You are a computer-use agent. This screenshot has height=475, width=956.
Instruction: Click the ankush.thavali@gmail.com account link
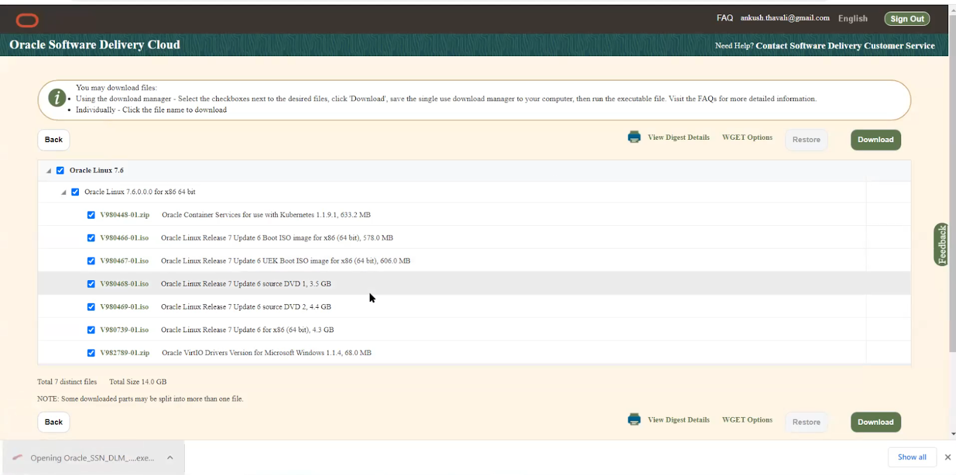tap(785, 18)
